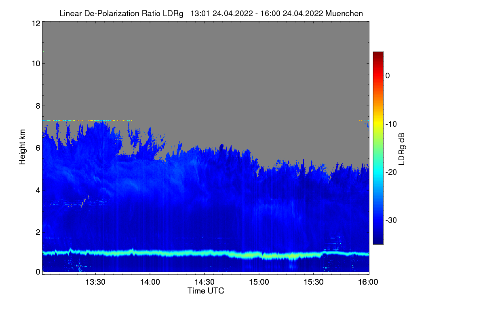Click the 13:30 time tick label
This screenshot has width=485, height=323.
95,283
